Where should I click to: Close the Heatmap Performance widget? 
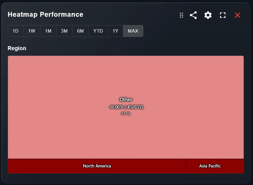pos(237,15)
